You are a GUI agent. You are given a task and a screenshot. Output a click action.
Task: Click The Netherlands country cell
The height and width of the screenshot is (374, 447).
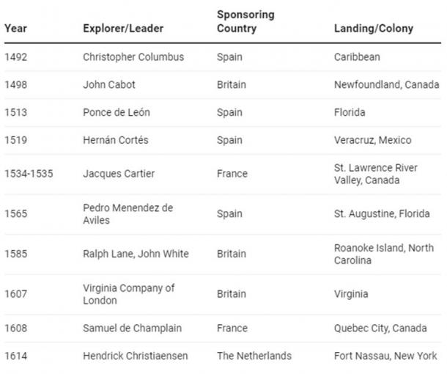(254, 356)
